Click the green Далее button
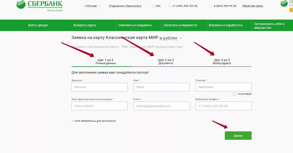The image size is (293, 153). [x=238, y=135]
